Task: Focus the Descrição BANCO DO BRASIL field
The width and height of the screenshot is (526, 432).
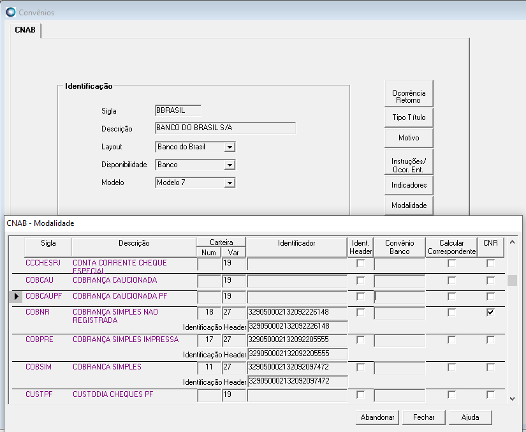Action: point(226,128)
